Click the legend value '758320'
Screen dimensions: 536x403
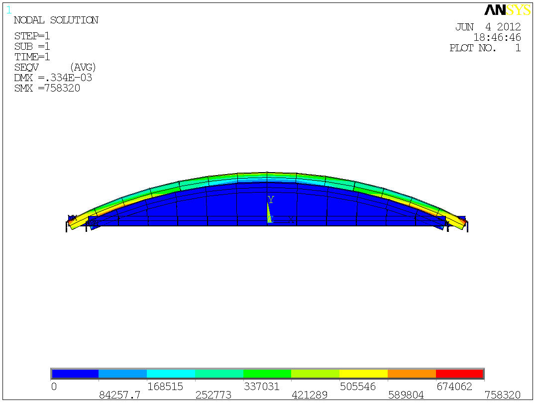coord(503,395)
